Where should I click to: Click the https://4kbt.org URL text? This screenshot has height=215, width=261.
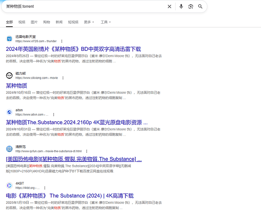(27, 188)
